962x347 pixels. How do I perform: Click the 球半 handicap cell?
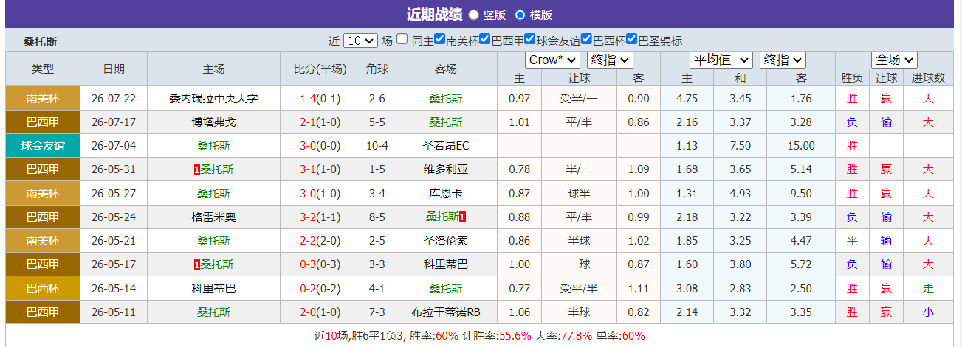[x=579, y=193]
